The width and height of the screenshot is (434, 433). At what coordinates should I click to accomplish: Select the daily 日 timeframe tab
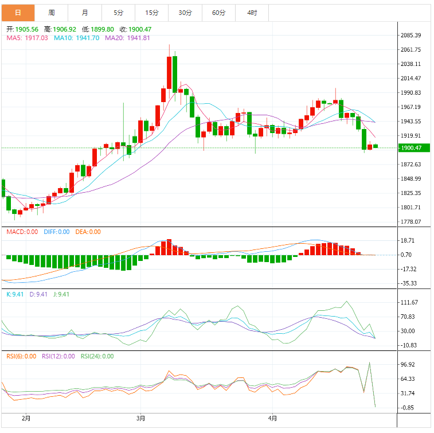click(x=18, y=13)
